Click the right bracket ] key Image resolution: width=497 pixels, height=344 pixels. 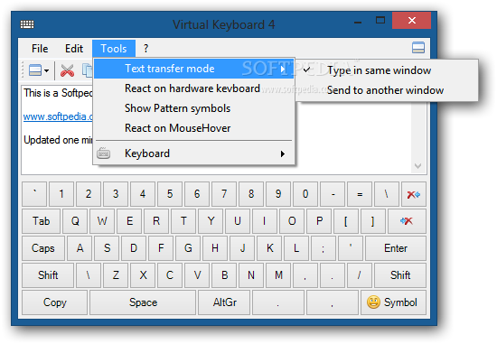click(372, 221)
